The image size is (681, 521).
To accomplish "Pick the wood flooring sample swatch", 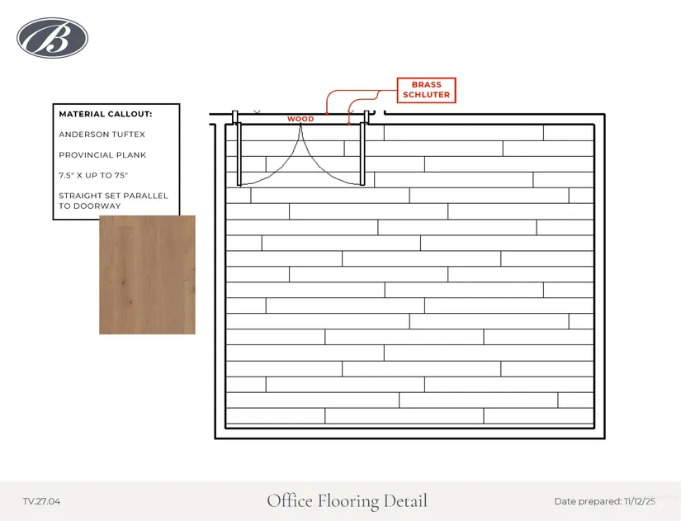I will tap(147, 275).
